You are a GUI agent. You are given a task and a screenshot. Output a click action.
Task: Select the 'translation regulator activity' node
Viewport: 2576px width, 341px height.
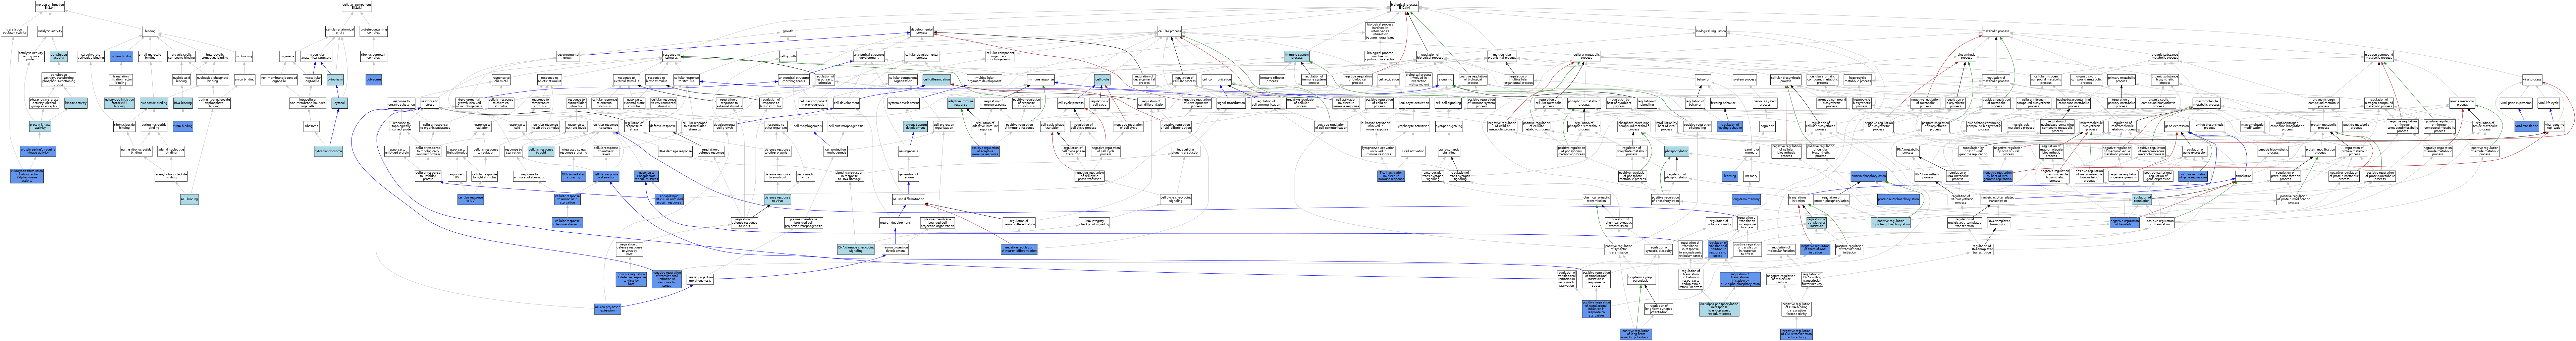[14, 31]
